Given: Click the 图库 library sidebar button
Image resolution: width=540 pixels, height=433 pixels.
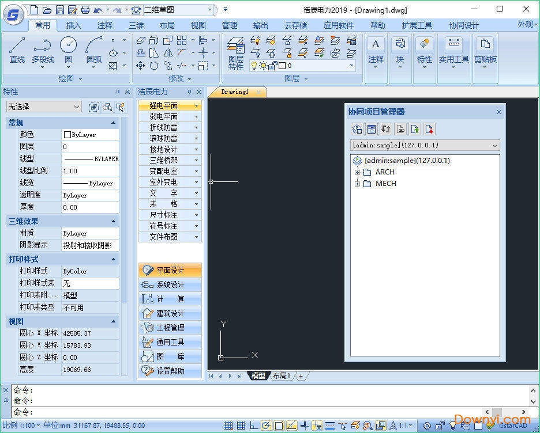Looking at the screenshot, I should coord(170,356).
